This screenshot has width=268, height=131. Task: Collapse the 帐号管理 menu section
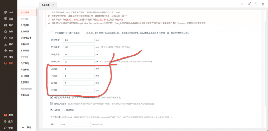click(x=24, y=57)
